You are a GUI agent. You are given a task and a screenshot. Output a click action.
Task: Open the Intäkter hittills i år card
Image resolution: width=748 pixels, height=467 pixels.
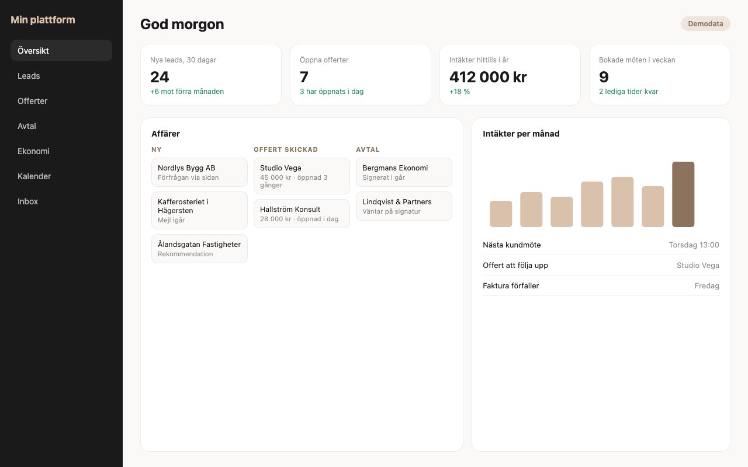tap(510, 75)
